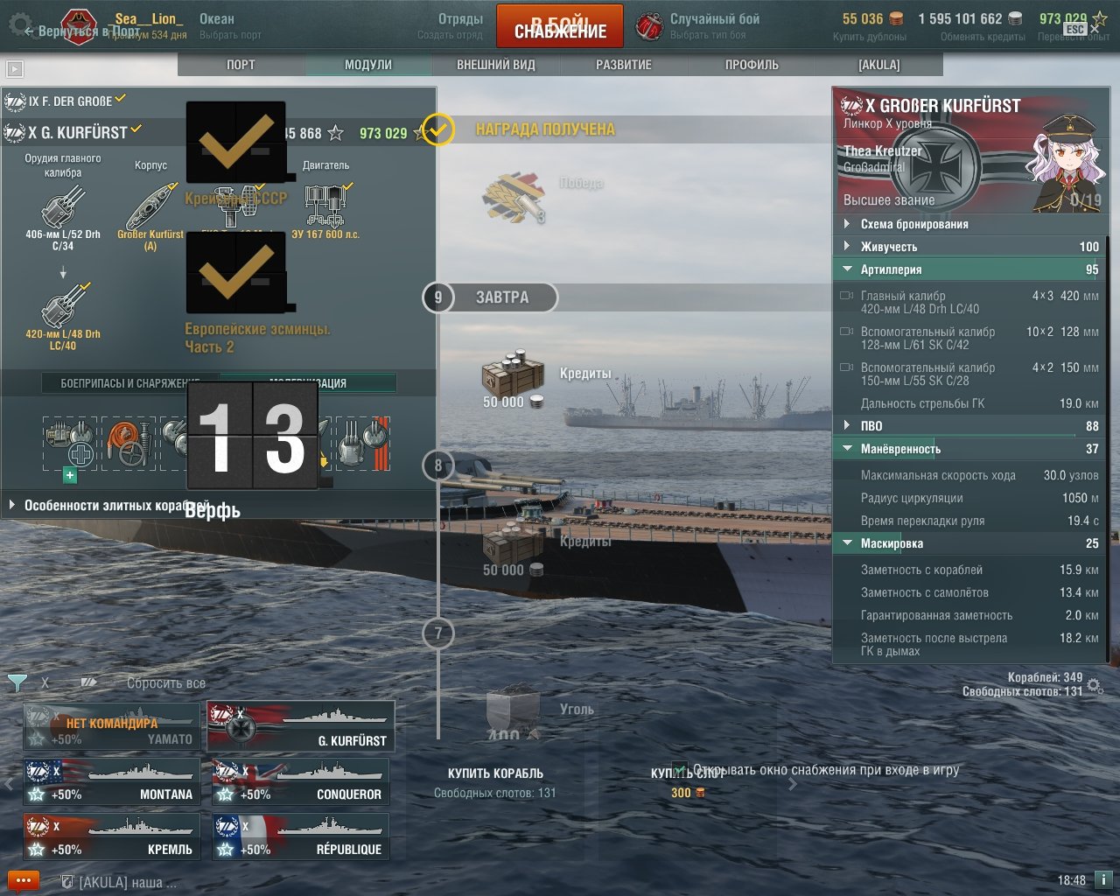Click the info icon beside the clock
This screenshot has height=896, width=1120.
tap(1103, 879)
